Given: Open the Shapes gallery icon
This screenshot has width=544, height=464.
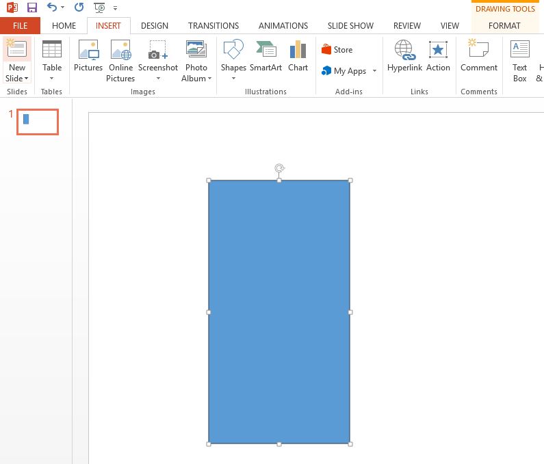Looking at the screenshot, I should [x=233, y=49].
